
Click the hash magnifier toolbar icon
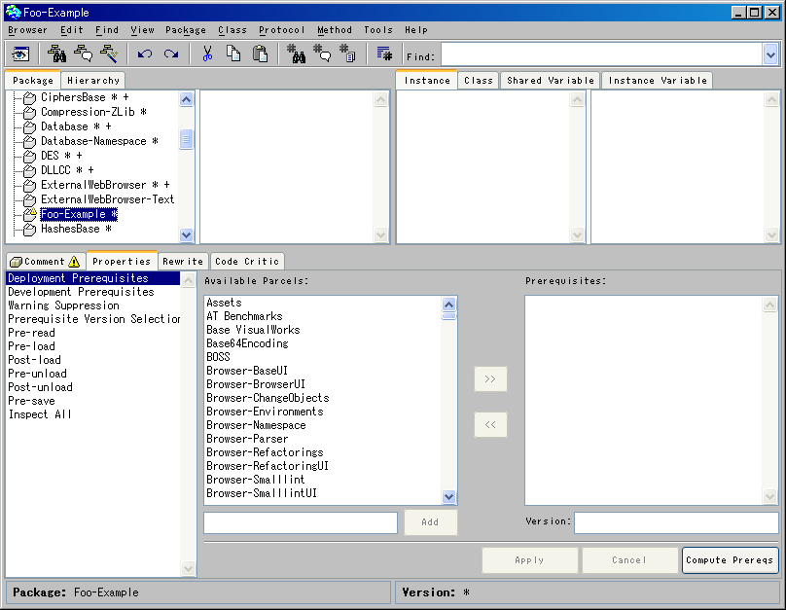322,54
